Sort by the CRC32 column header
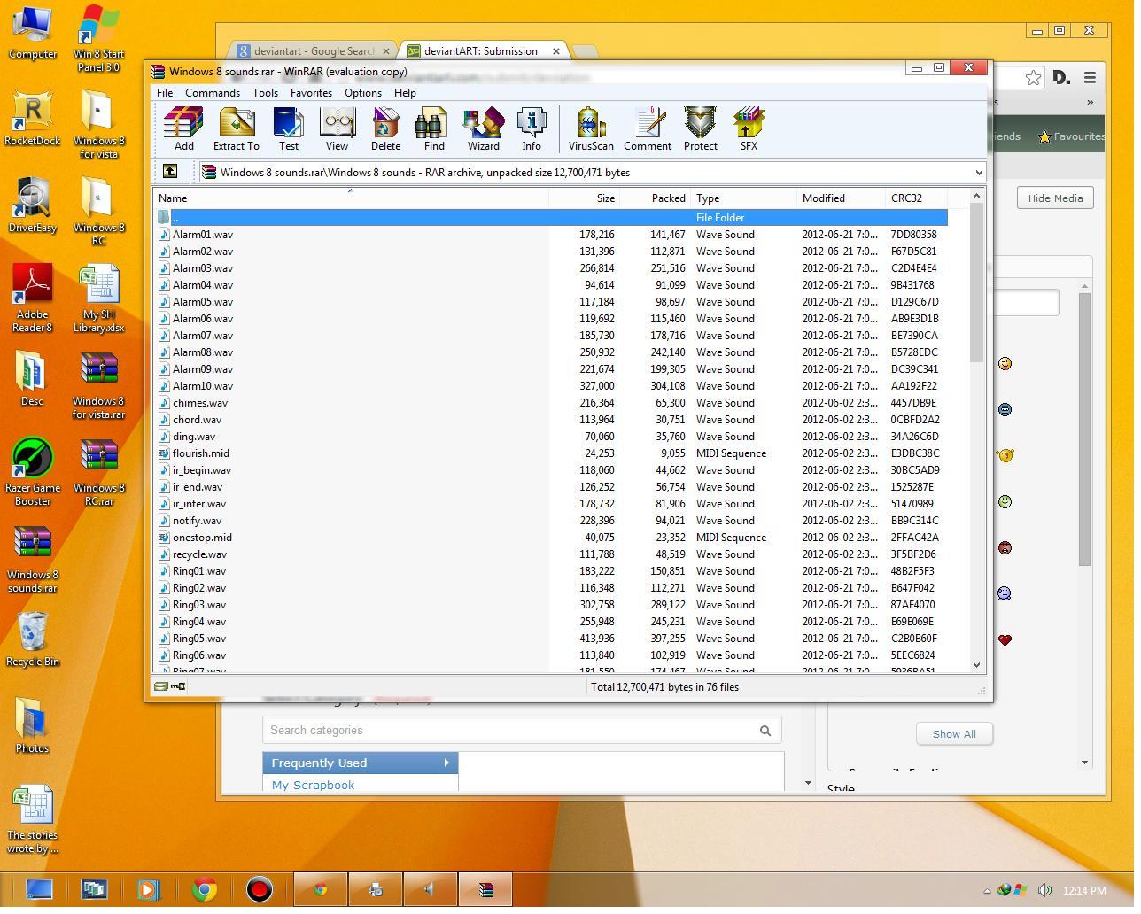The width and height of the screenshot is (1141, 914). (916, 198)
